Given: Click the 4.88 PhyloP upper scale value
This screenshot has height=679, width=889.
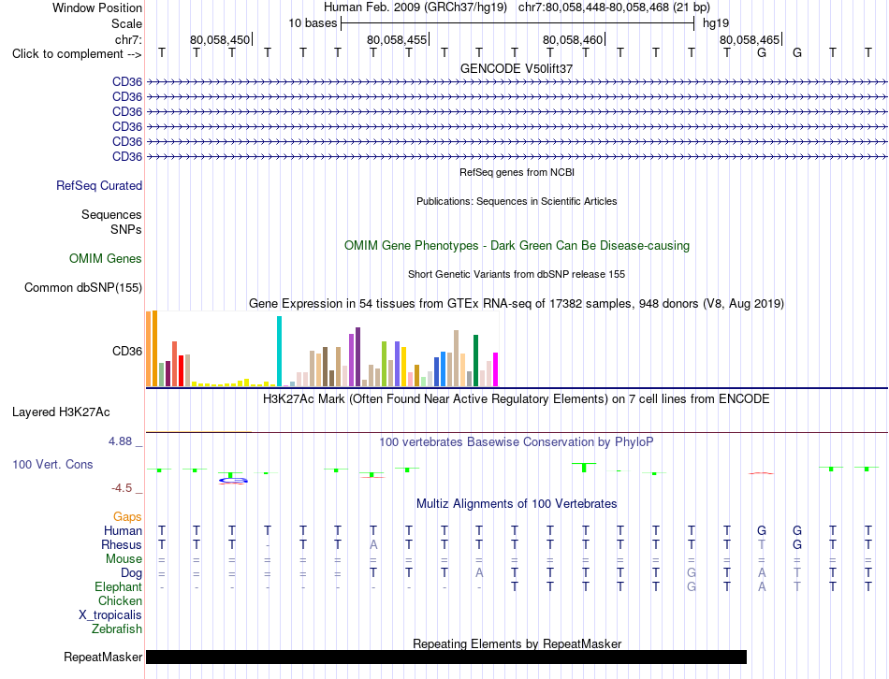Looking at the screenshot, I should (x=120, y=441).
